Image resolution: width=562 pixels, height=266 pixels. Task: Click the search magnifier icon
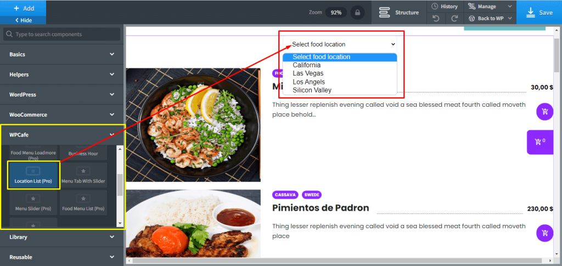(x=9, y=34)
